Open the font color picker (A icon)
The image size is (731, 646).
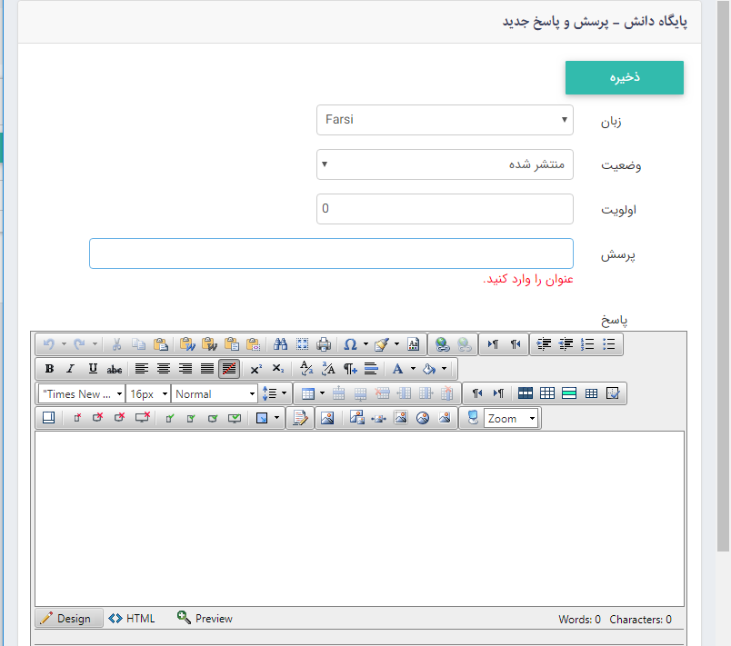[397, 369]
